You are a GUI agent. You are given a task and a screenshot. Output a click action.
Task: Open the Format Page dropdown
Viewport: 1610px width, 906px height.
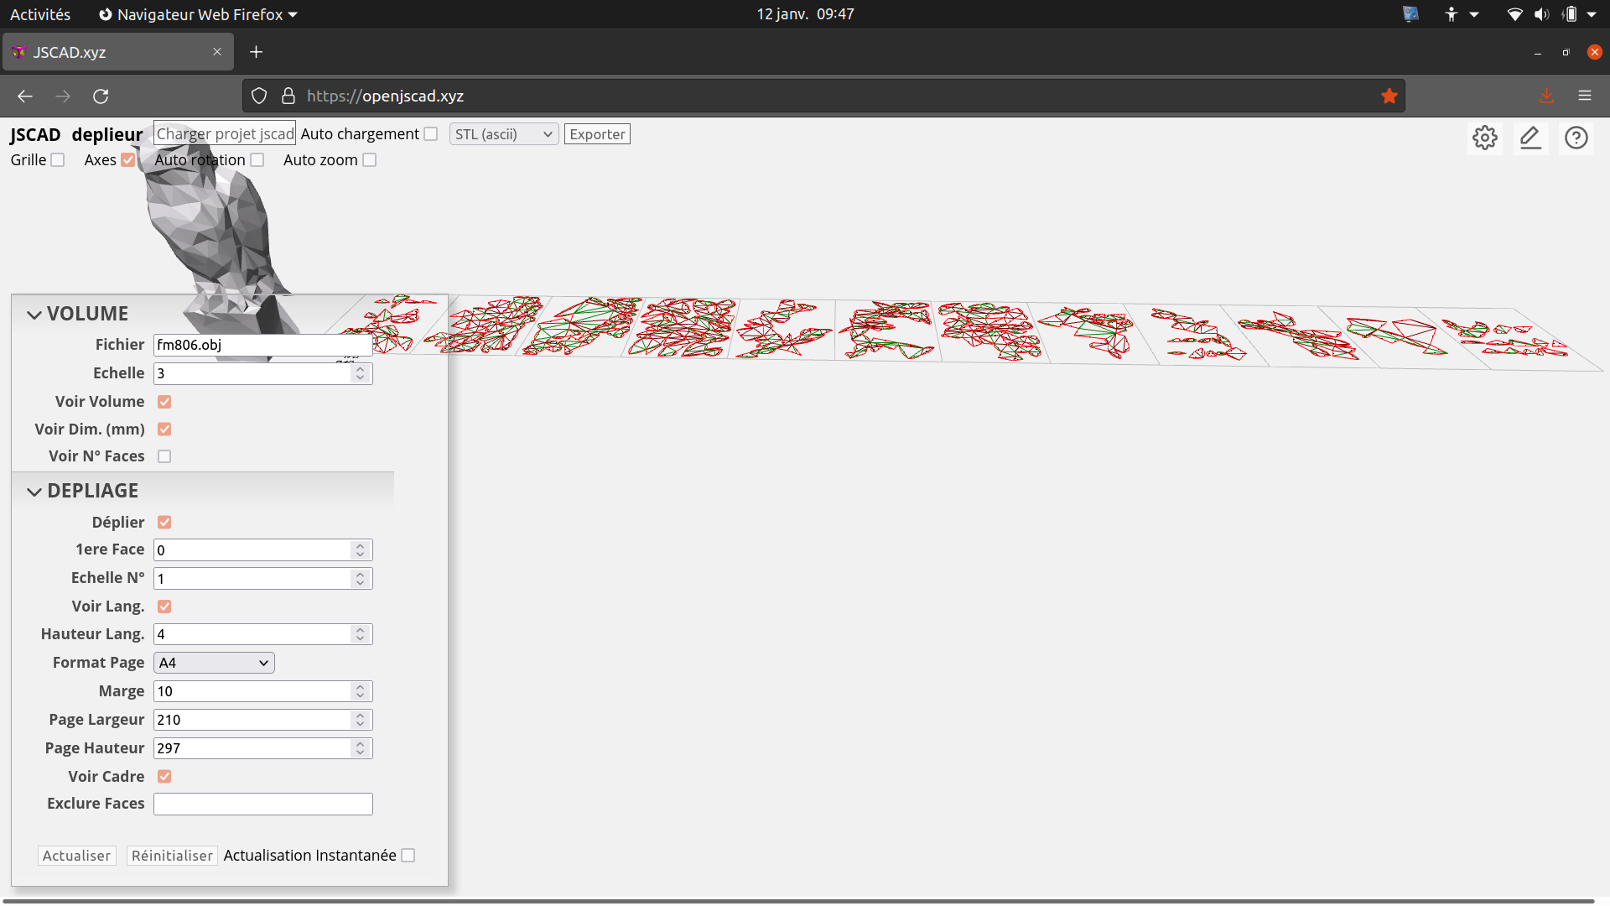coord(212,662)
